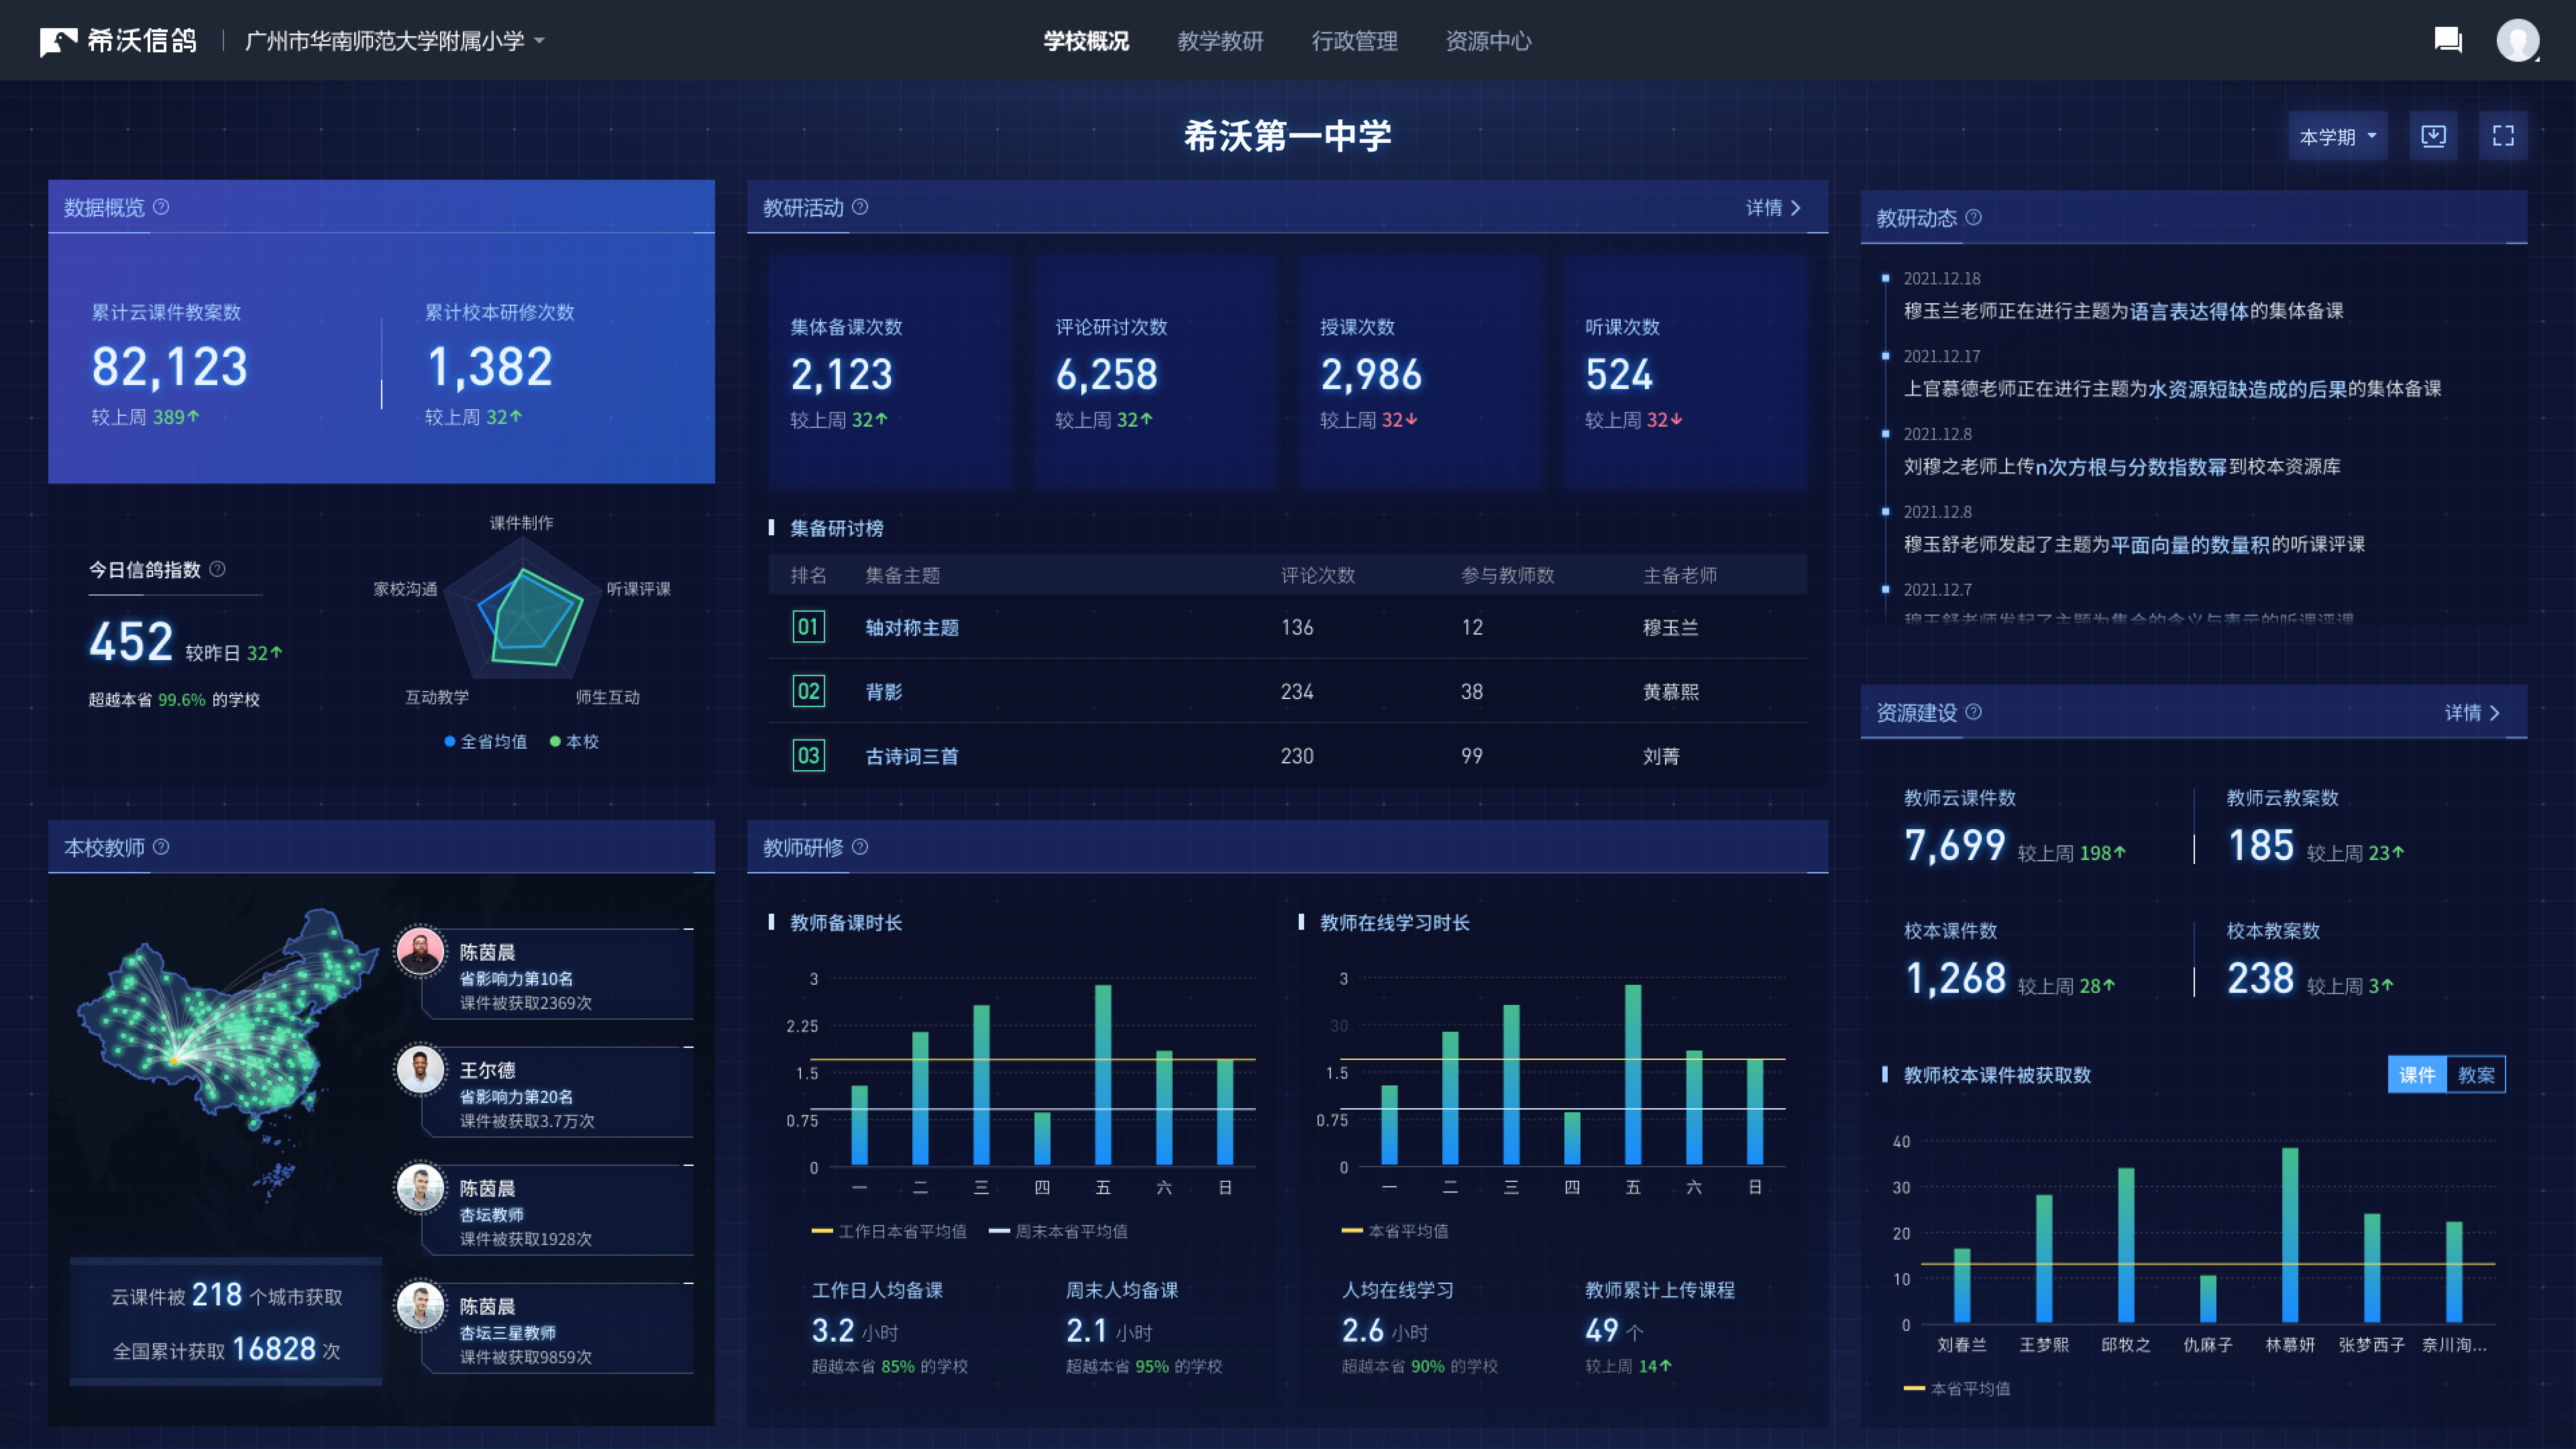This screenshot has height=1449, width=2576.
Task: Click help icon beside 本校教师
Action: pyautogui.click(x=161, y=847)
